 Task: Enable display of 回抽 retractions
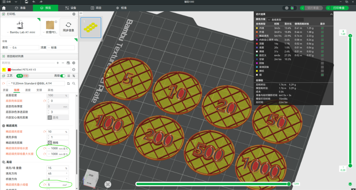(322, 63)
